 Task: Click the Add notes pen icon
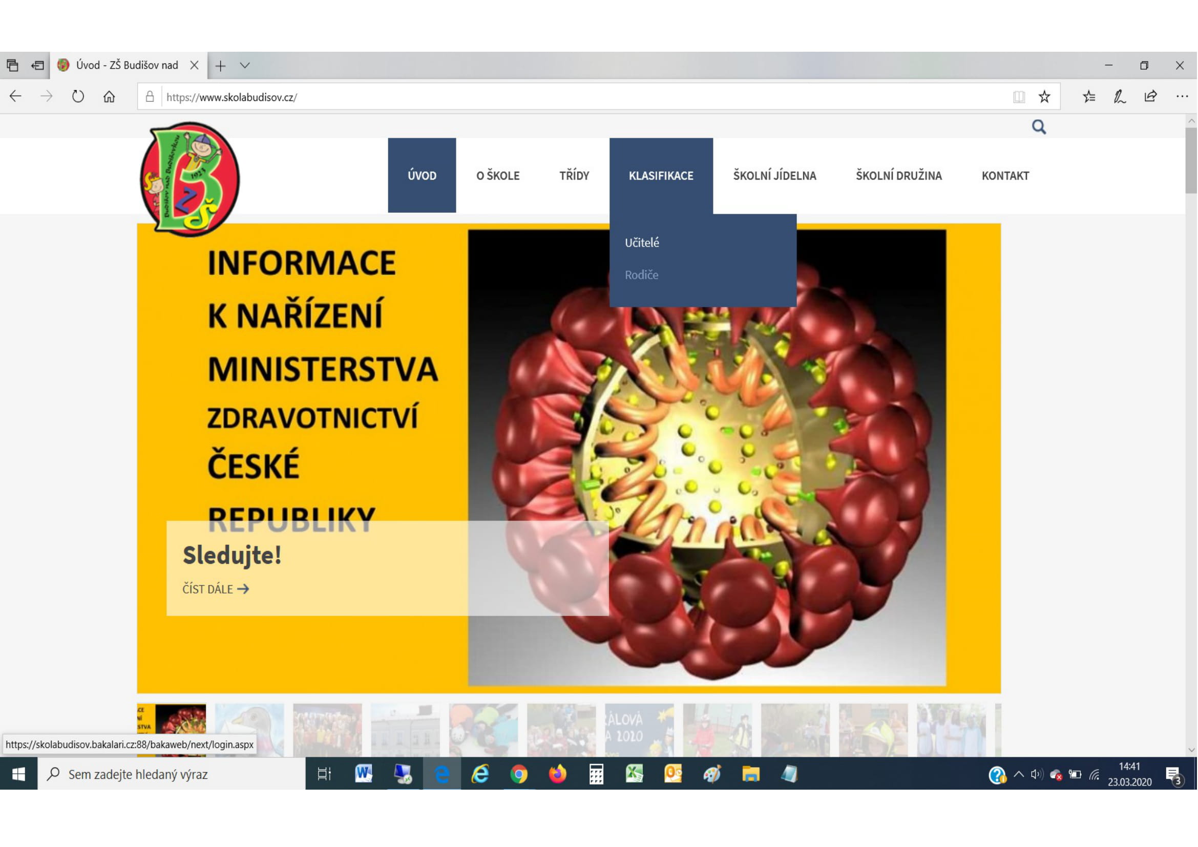point(1119,96)
